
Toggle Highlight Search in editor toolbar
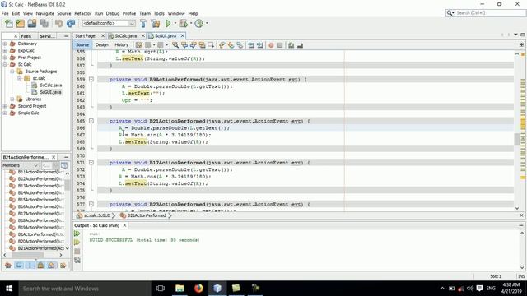202,45
